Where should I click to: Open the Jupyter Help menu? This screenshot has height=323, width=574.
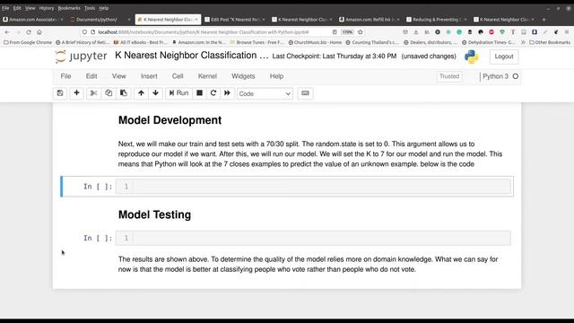point(277,76)
